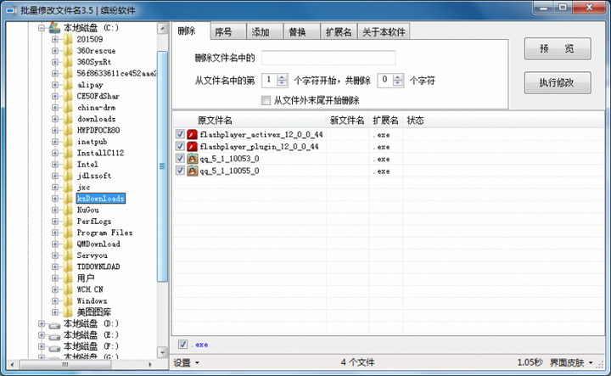Click the app icon in the title bar
Screen dimensions: 611x376
tap(11, 10)
